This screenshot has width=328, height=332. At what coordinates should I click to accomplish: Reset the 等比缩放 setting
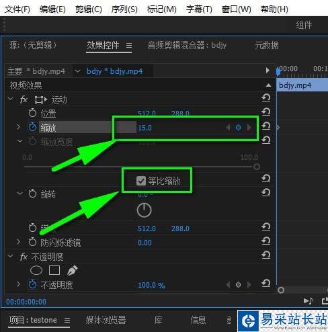[266, 179]
